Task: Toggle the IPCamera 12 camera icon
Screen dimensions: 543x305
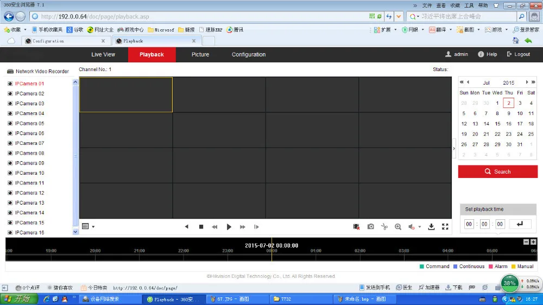Action: click(x=10, y=193)
